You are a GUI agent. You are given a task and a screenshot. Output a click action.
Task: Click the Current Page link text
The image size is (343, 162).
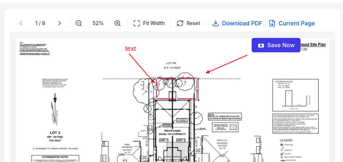coord(296,23)
